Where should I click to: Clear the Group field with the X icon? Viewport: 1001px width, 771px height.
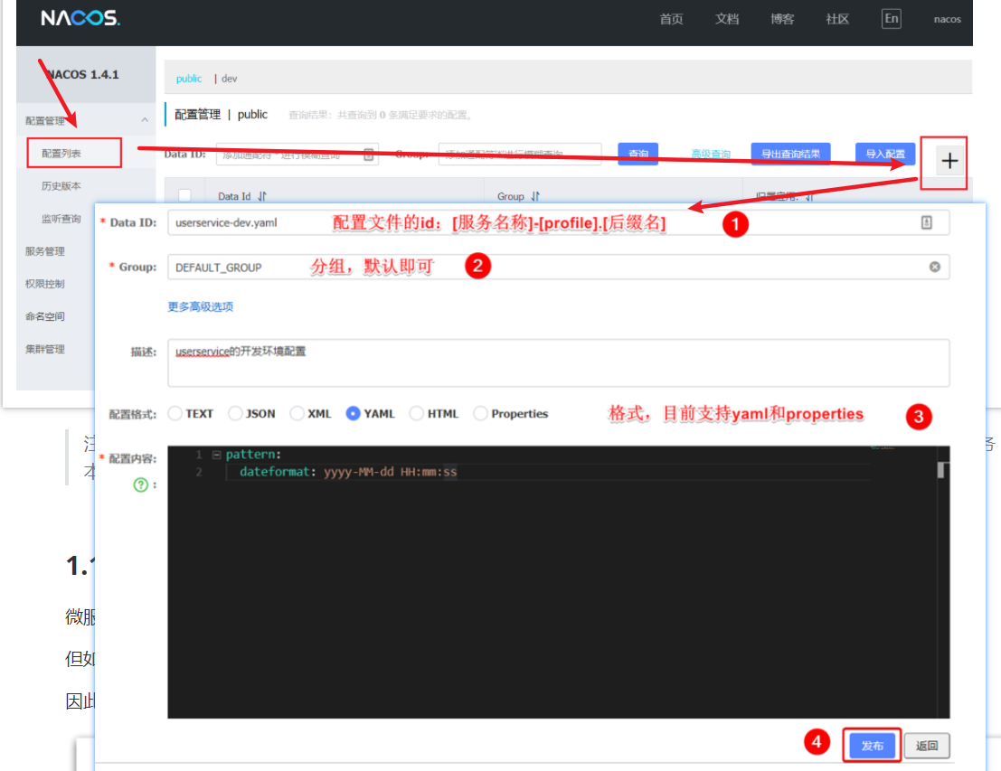click(935, 267)
